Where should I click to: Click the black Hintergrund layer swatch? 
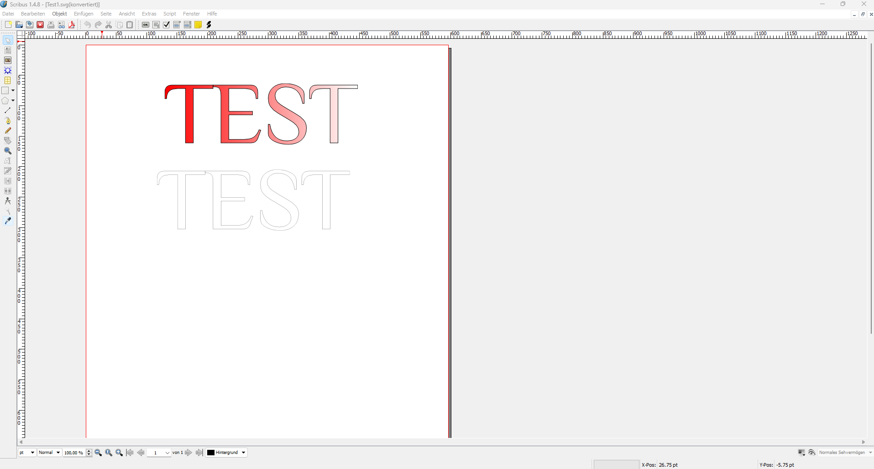tap(211, 453)
